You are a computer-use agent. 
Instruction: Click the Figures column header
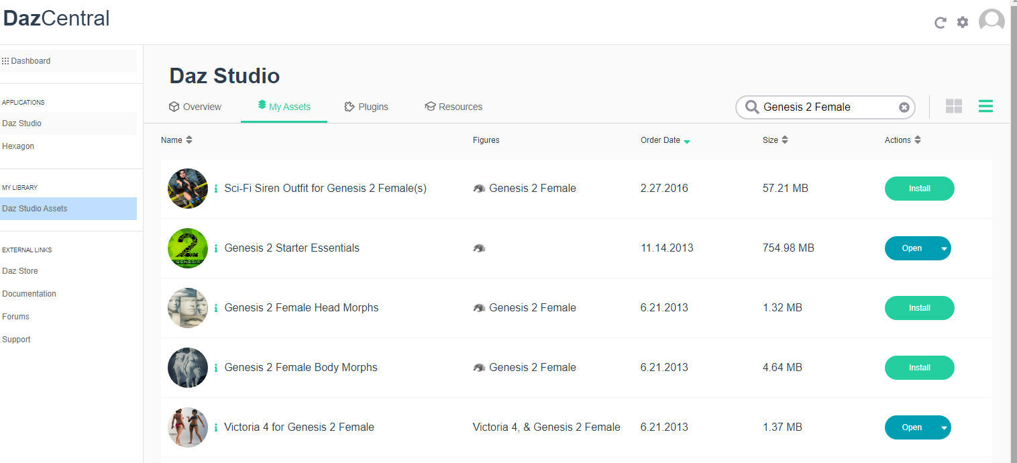486,140
